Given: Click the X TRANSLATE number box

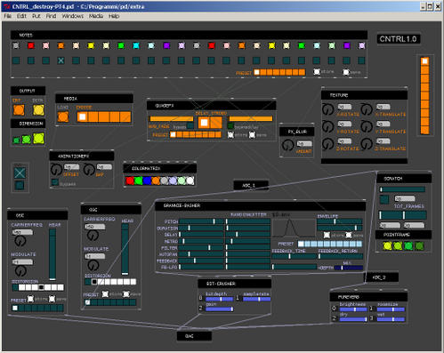Looking at the screenshot, I should pyautogui.click(x=383, y=107).
